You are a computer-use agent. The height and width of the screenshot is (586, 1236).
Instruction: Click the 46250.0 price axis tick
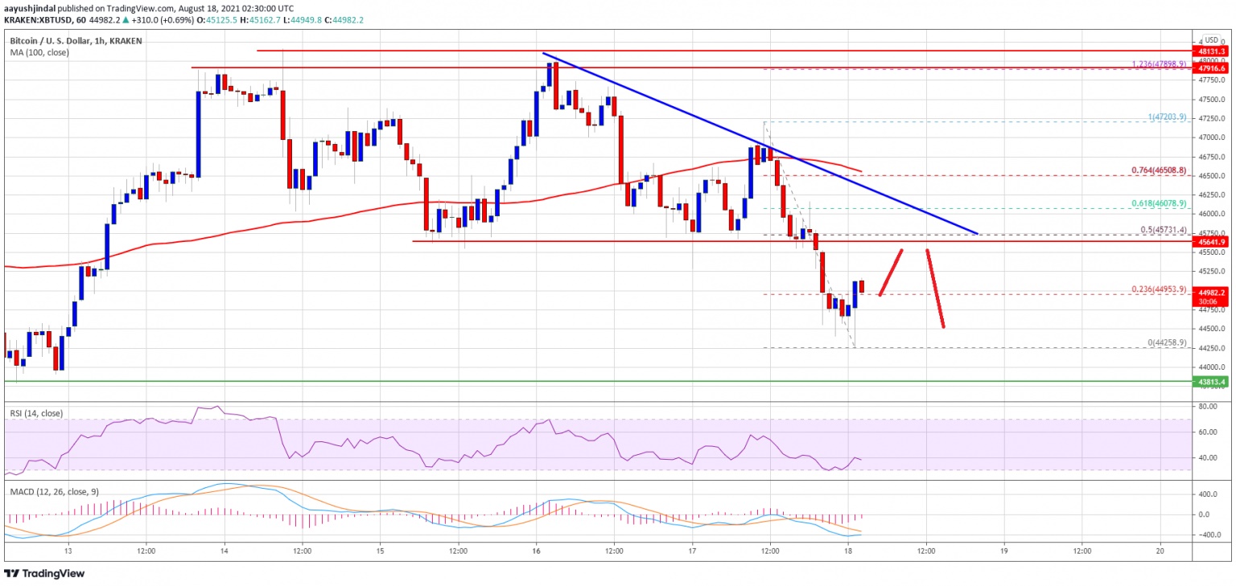[x=1213, y=195]
